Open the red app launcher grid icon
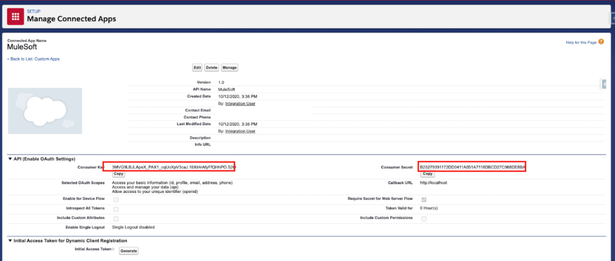The width and height of the screenshot is (615, 261). tap(15, 16)
